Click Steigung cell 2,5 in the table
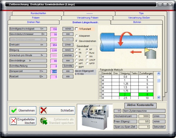 pos(125,98)
